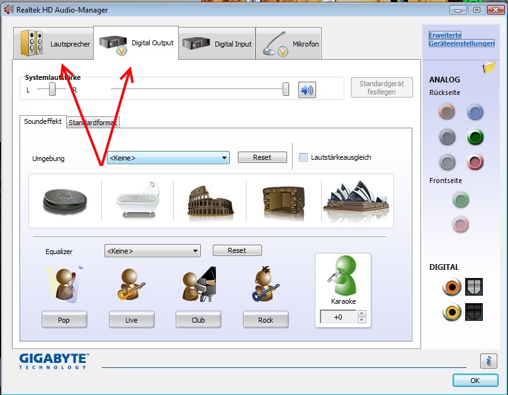The height and width of the screenshot is (395, 508).
Task: Open the Standardformat tab
Action: tap(93, 123)
